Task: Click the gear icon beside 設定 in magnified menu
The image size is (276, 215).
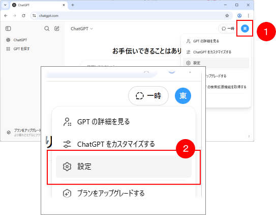Action: click(67, 167)
